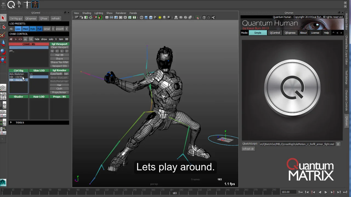Click the play forward button
351x197 pixels.
(326, 192)
